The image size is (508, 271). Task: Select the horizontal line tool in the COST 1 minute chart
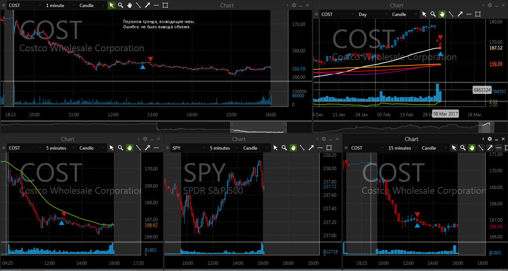pos(156,5)
